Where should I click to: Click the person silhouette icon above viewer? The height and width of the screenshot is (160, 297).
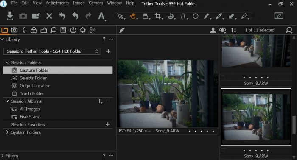pyautogui.click(x=213, y=30)
